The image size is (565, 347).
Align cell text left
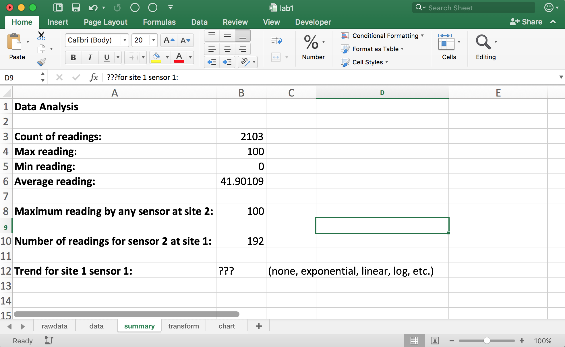(212, 49)
